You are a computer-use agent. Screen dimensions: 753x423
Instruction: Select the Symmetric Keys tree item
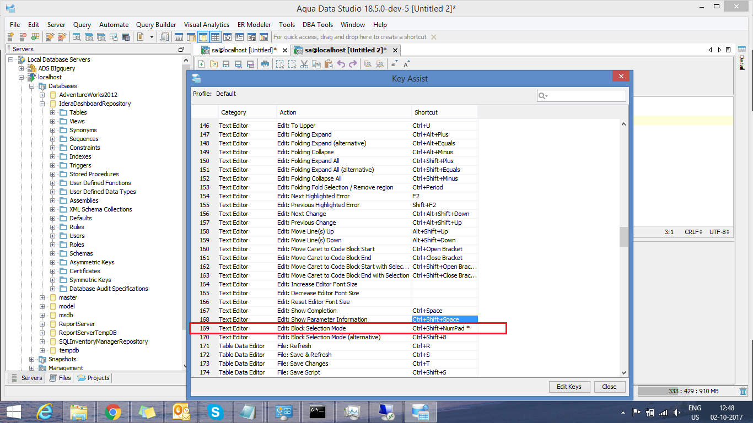point(90,280)
